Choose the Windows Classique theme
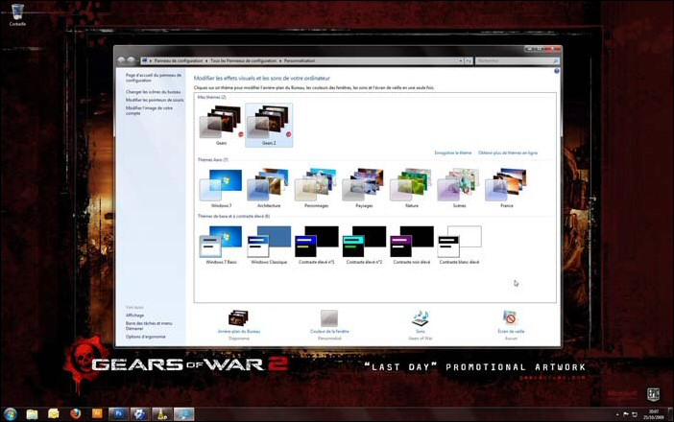The image size is (674, 422). pyautogui.click(x=269, y=245)
